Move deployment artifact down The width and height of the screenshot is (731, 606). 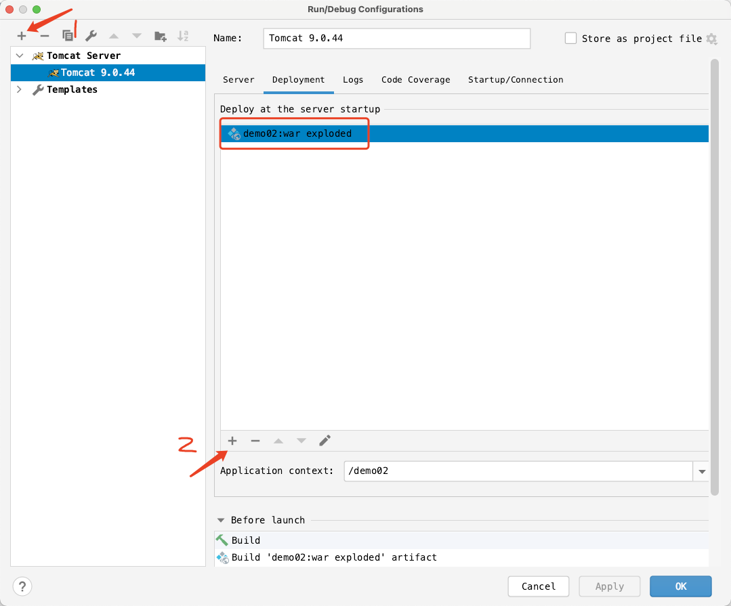tap(301, 441)
